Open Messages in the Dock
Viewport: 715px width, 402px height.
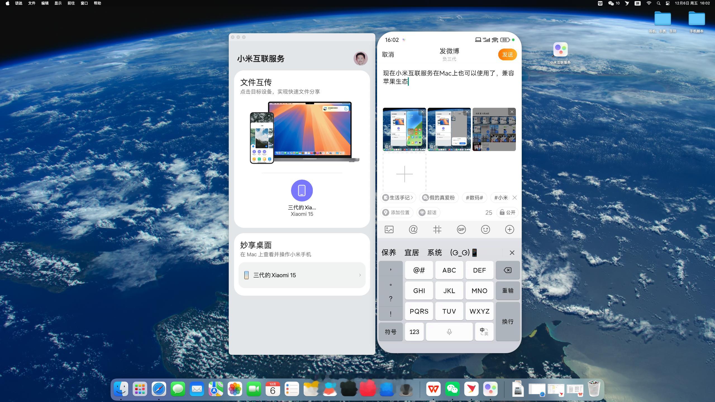178,389
